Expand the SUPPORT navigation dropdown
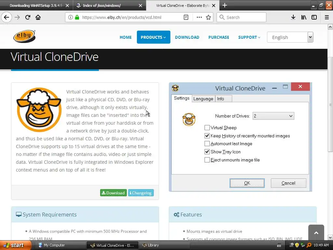This screenshot has width=333, height=250. click(x=249, y=37)
